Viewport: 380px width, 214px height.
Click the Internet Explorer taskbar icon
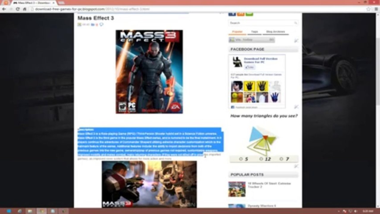(x=20, y=211)
